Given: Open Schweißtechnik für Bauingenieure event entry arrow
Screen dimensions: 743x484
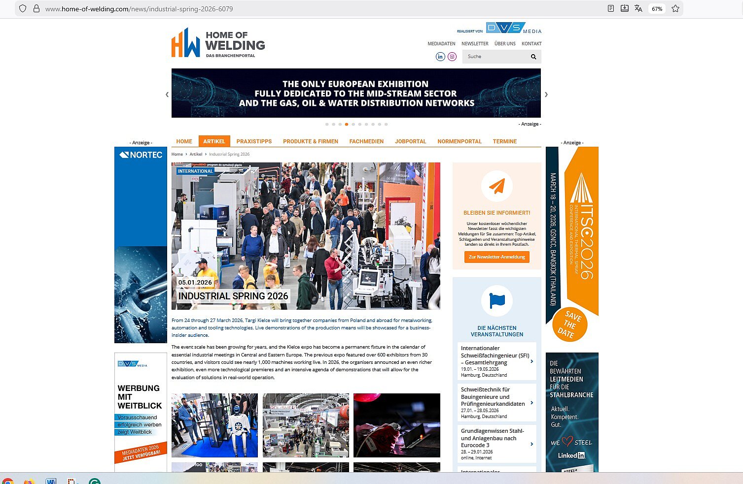Looking at the screenshot, I should point(531,403).
